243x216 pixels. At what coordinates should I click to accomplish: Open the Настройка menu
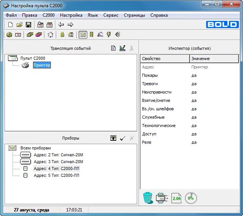click(x=71, y=15)
